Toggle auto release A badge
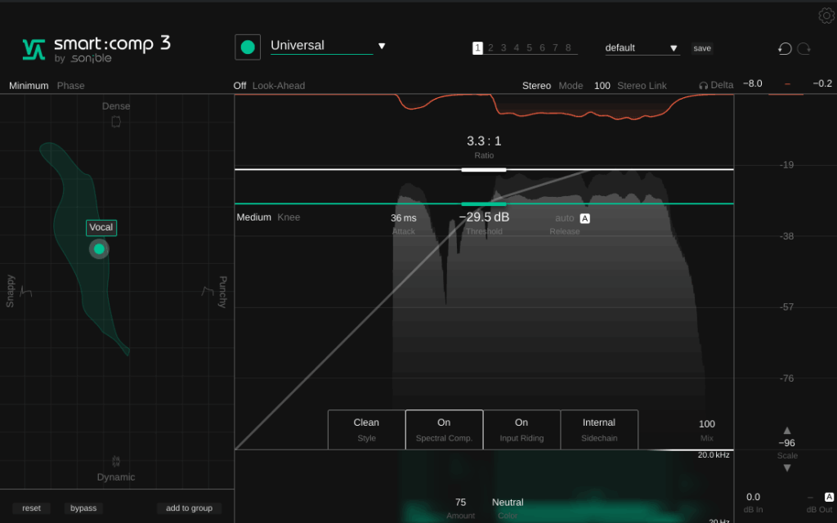The width and height of the screenshot is (837, 523). click(584, 218)
